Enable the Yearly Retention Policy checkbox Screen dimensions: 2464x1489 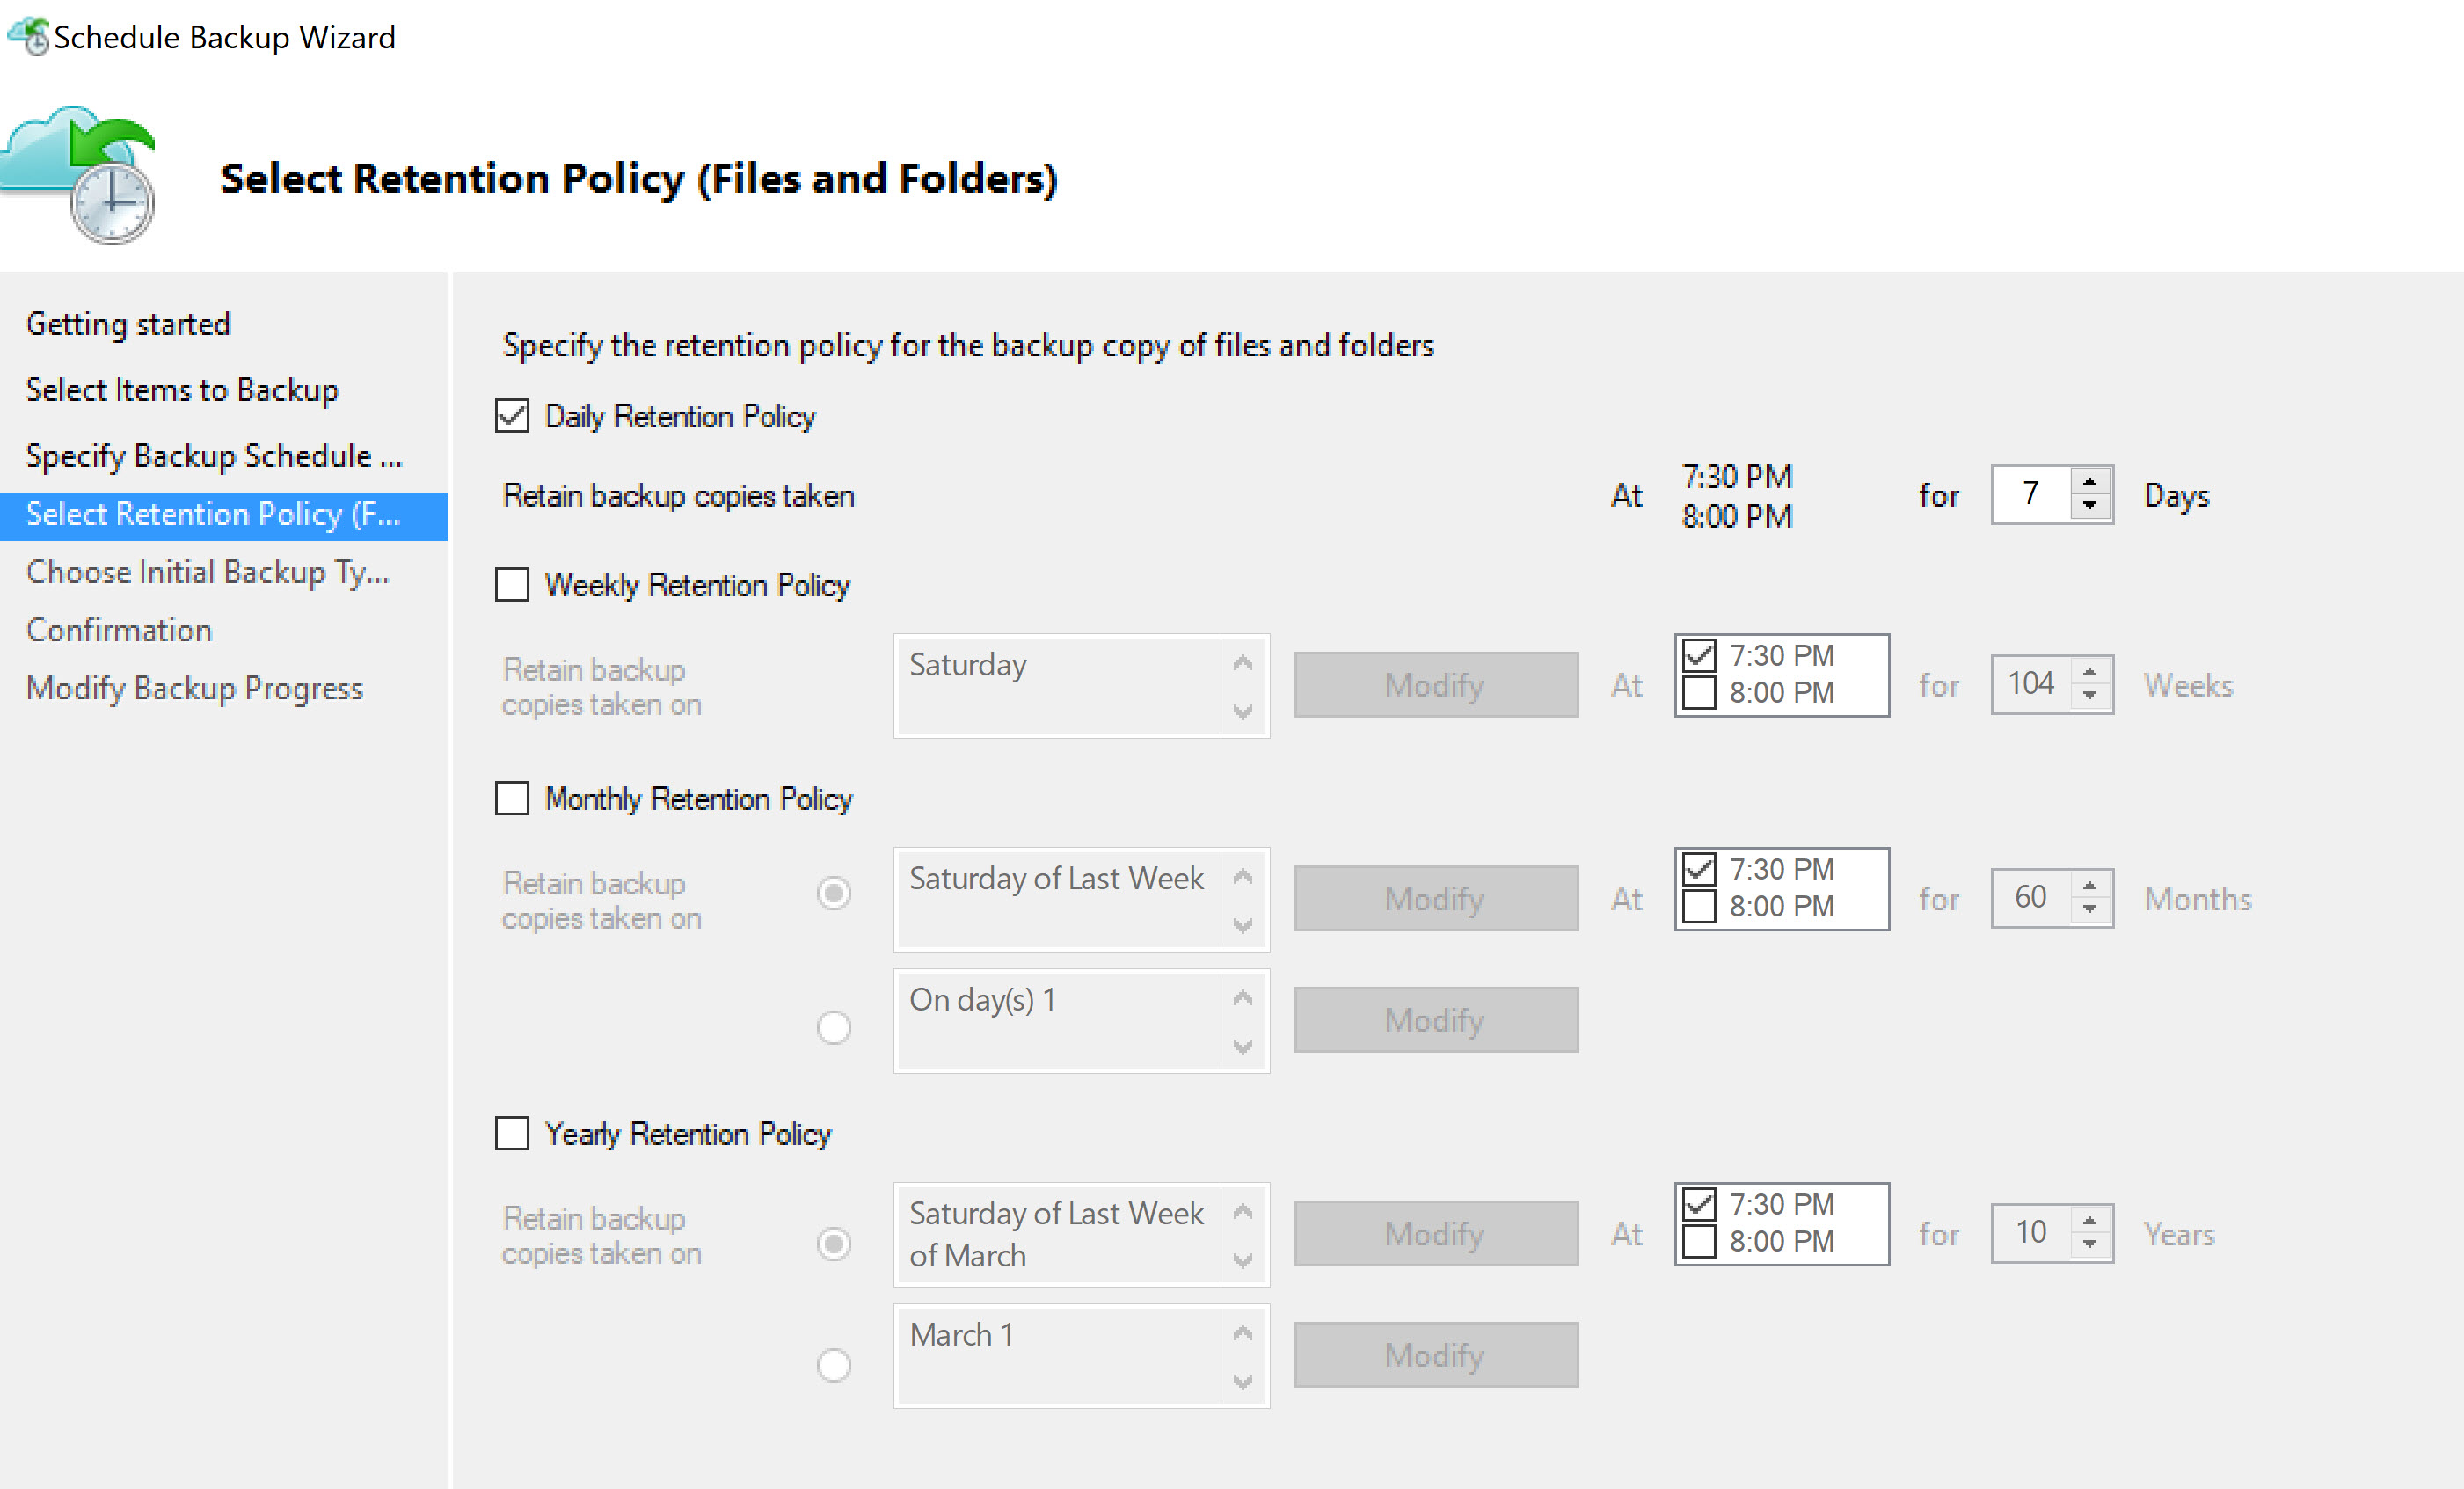click(x=512, y=1133)
